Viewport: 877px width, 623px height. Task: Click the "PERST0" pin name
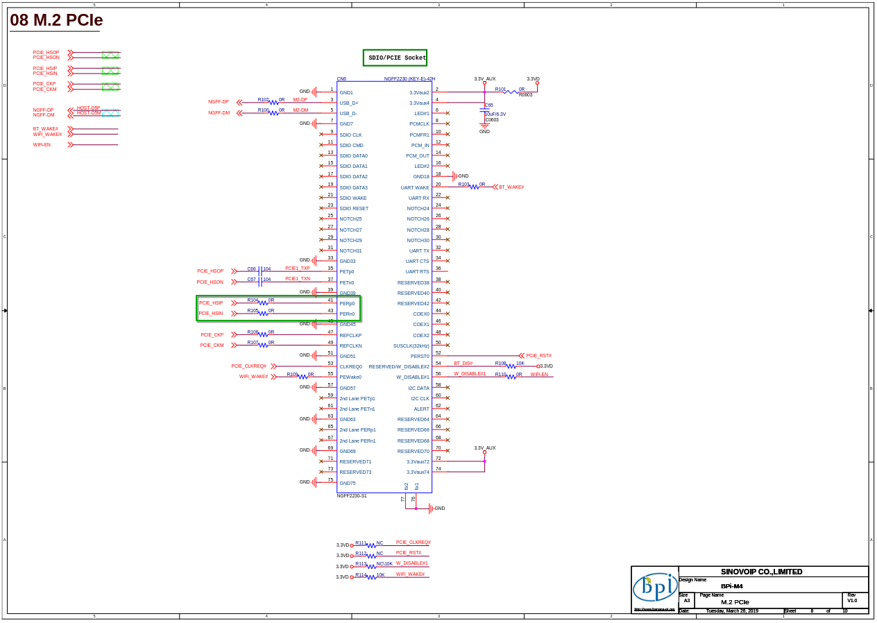point(420,356)
